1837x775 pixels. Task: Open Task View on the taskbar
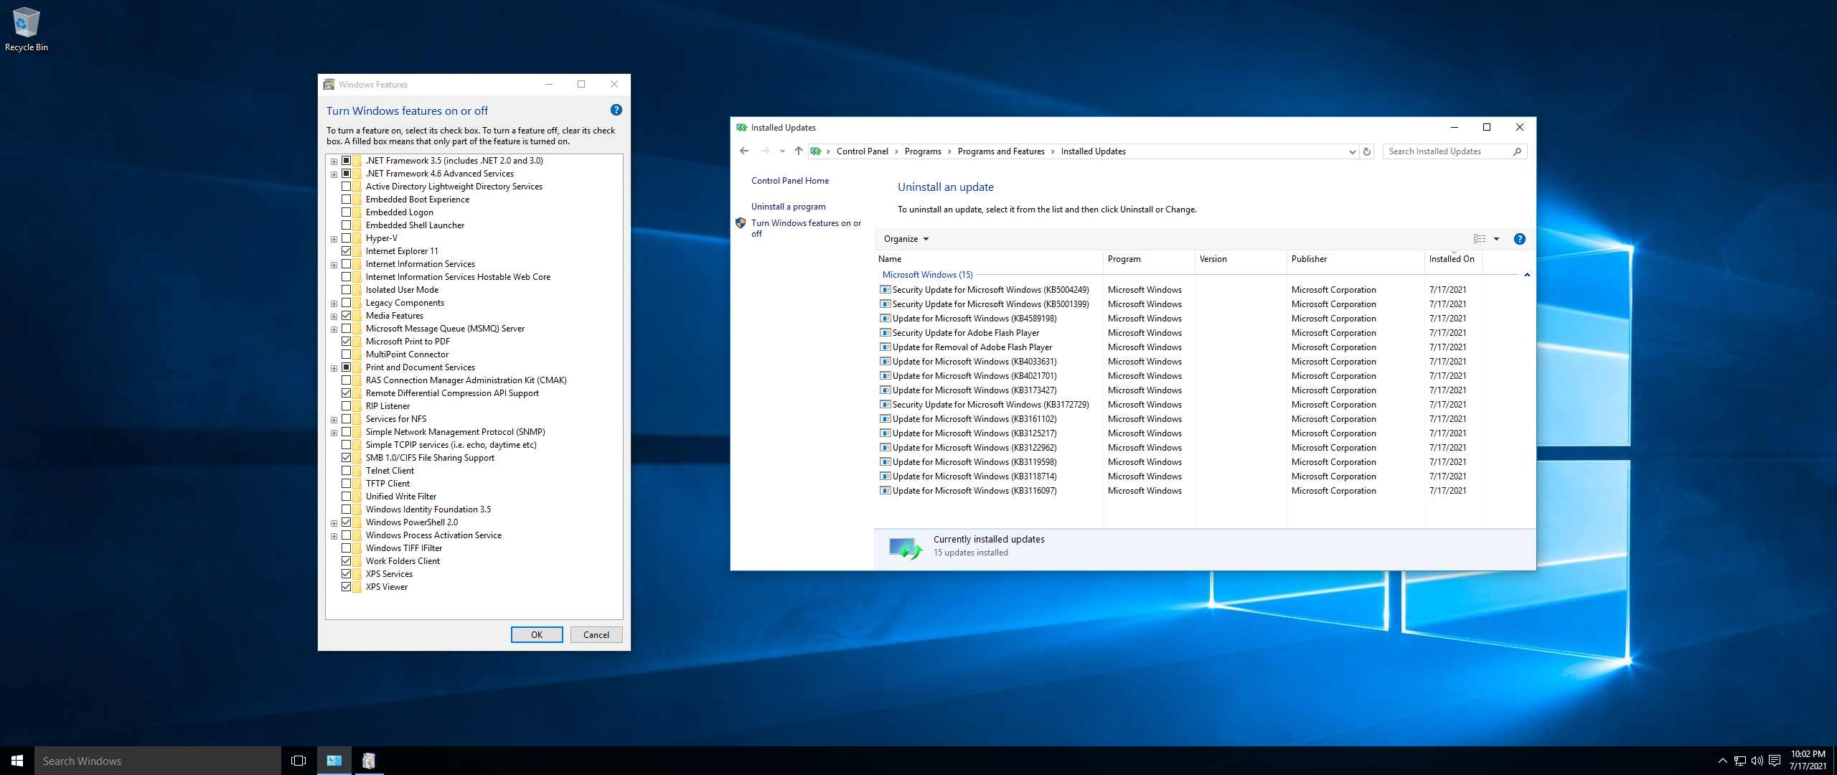pos(299,761)
